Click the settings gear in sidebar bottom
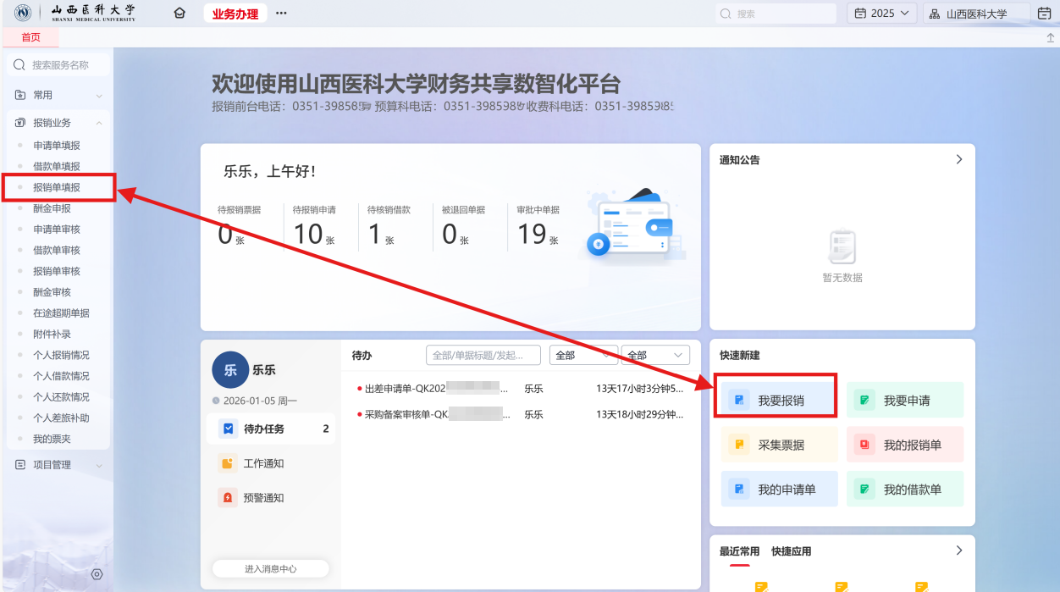Image resolution: width=1060 pixels, height=592 pixels. pos(97,574)
